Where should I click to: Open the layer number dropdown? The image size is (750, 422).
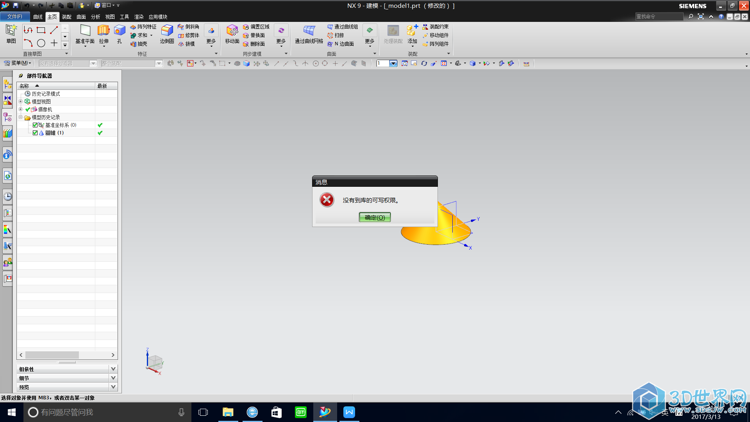click(393, 63)
